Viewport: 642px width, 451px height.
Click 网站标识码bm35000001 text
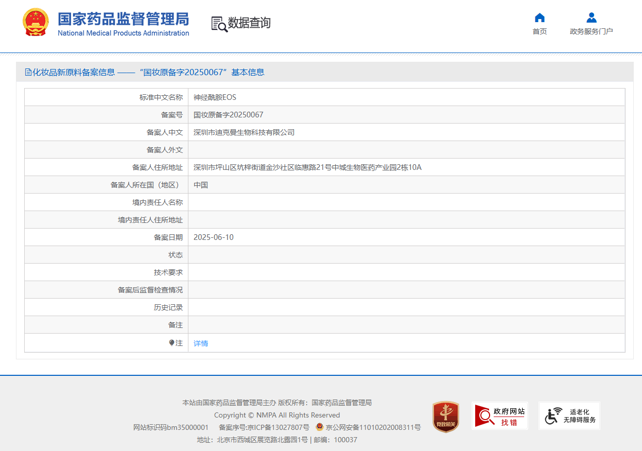click(x=171, y=427)
